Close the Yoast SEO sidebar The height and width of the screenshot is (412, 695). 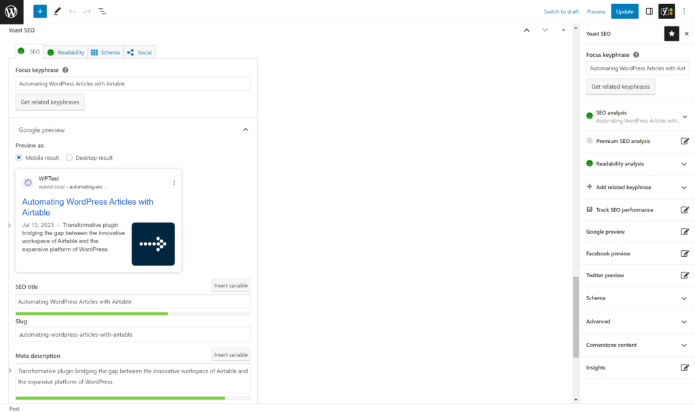click(687, 34)
